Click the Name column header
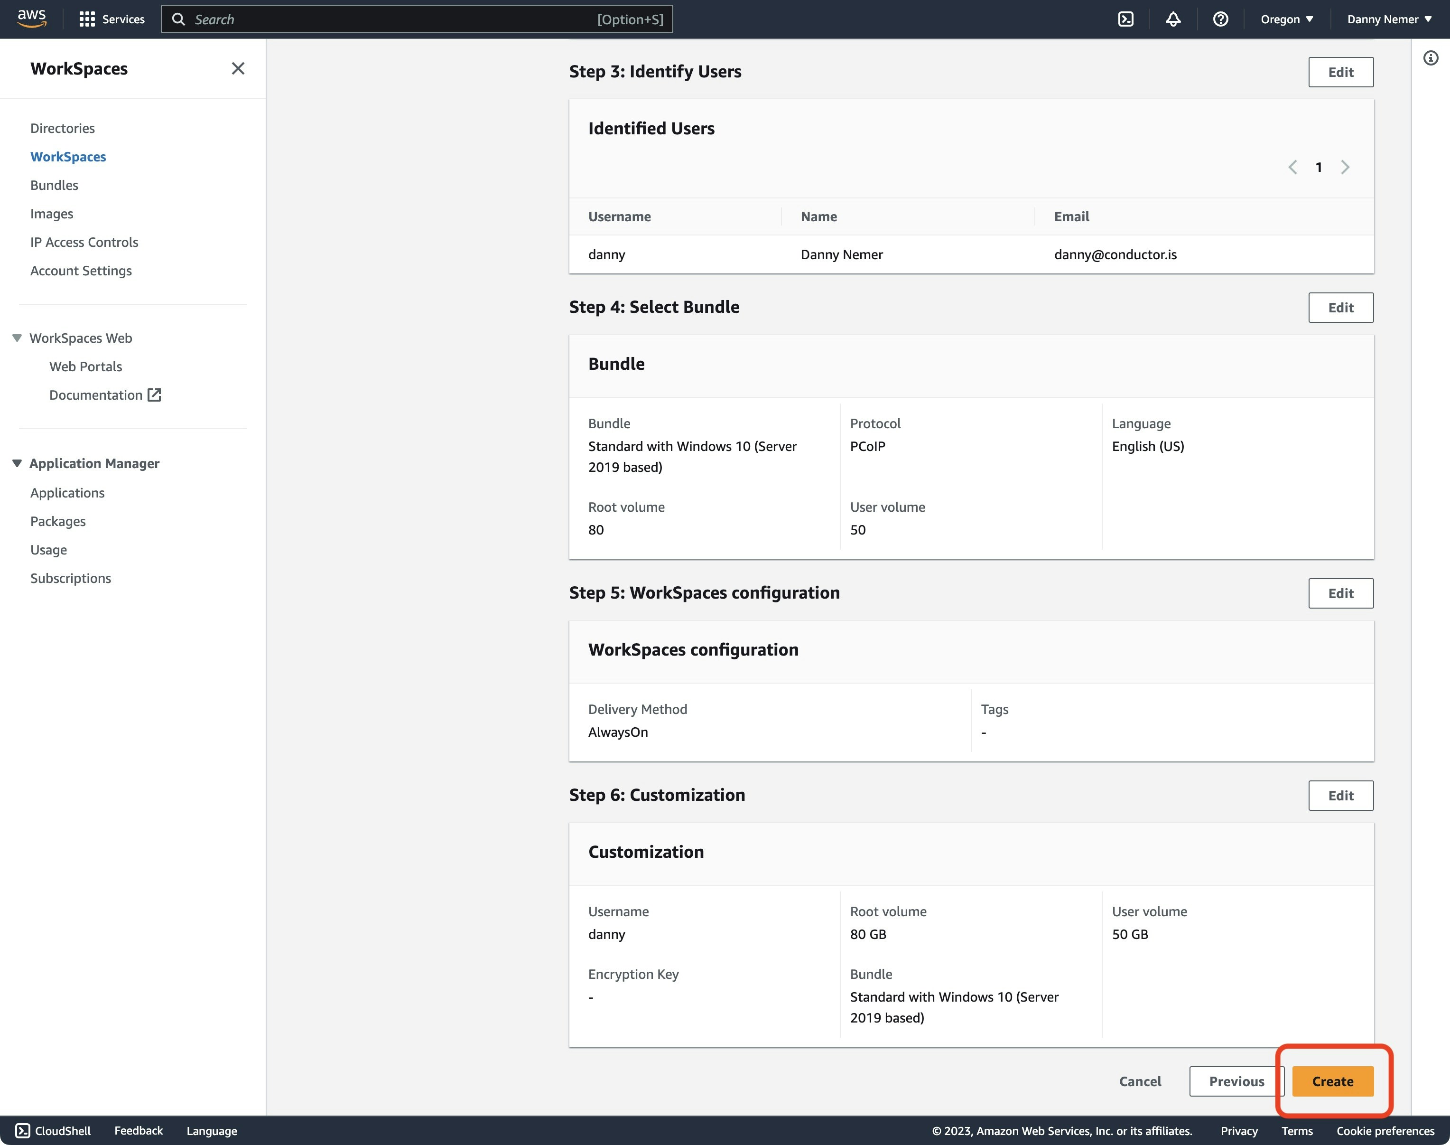The height and width of the screenshot is (1145, 1450). point(819,216)
